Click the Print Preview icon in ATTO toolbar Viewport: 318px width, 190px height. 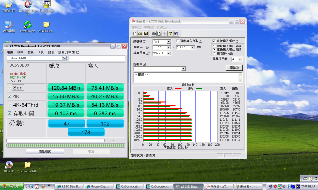159,34
